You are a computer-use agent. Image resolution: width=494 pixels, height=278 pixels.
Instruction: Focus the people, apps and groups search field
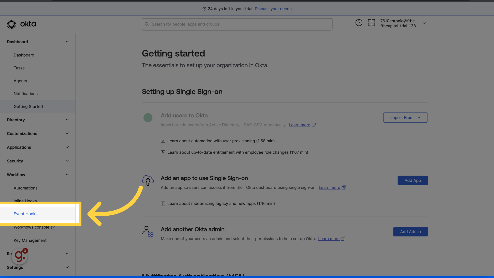237,24
